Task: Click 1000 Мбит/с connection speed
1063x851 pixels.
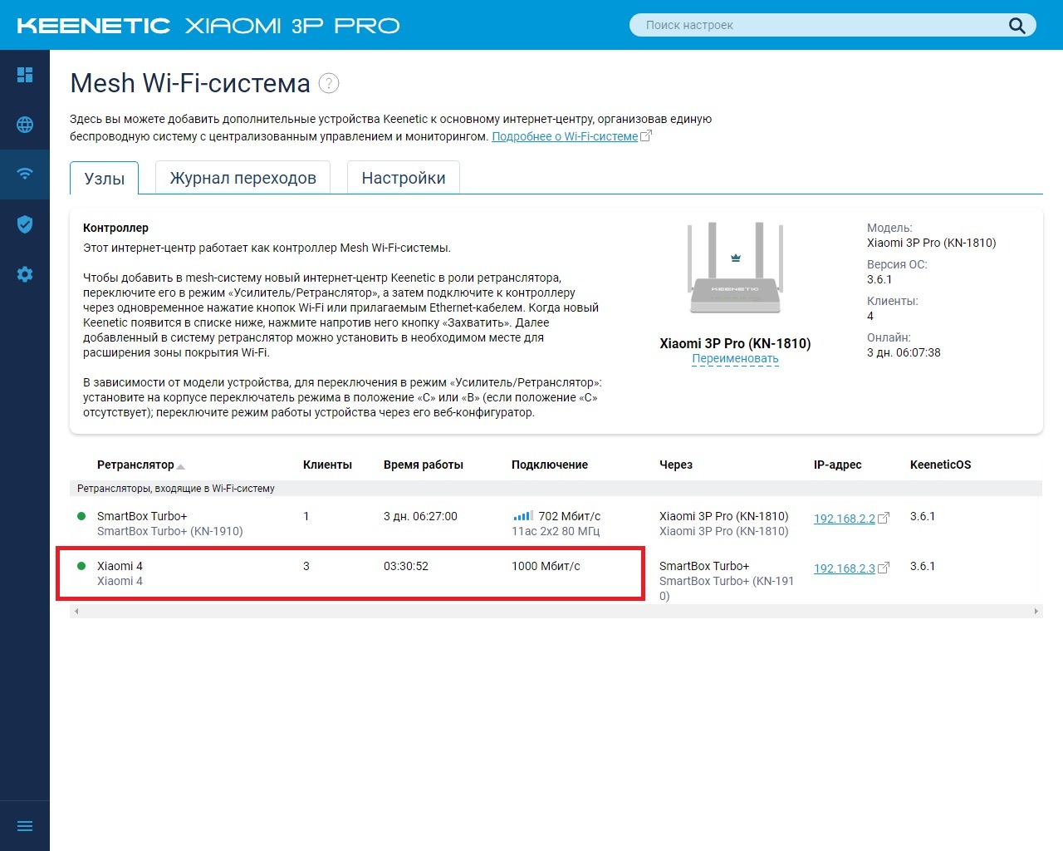Action: tap(546, 566)
